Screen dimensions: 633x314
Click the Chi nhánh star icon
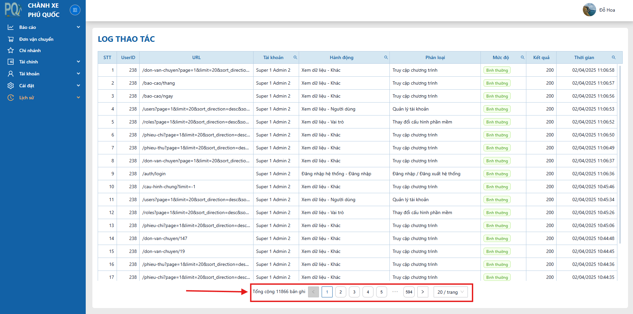coord(11,50)
